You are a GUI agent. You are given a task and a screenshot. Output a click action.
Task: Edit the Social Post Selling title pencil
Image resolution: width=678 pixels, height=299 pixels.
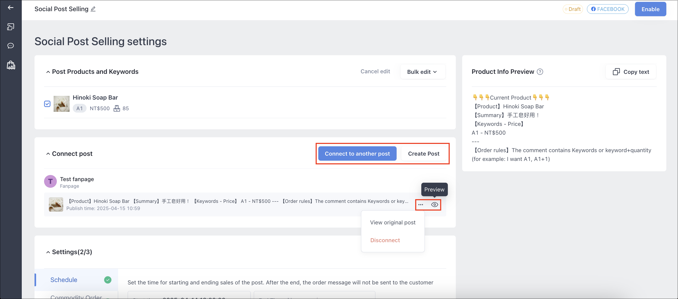pyautogui.click(x=93, y=9)
